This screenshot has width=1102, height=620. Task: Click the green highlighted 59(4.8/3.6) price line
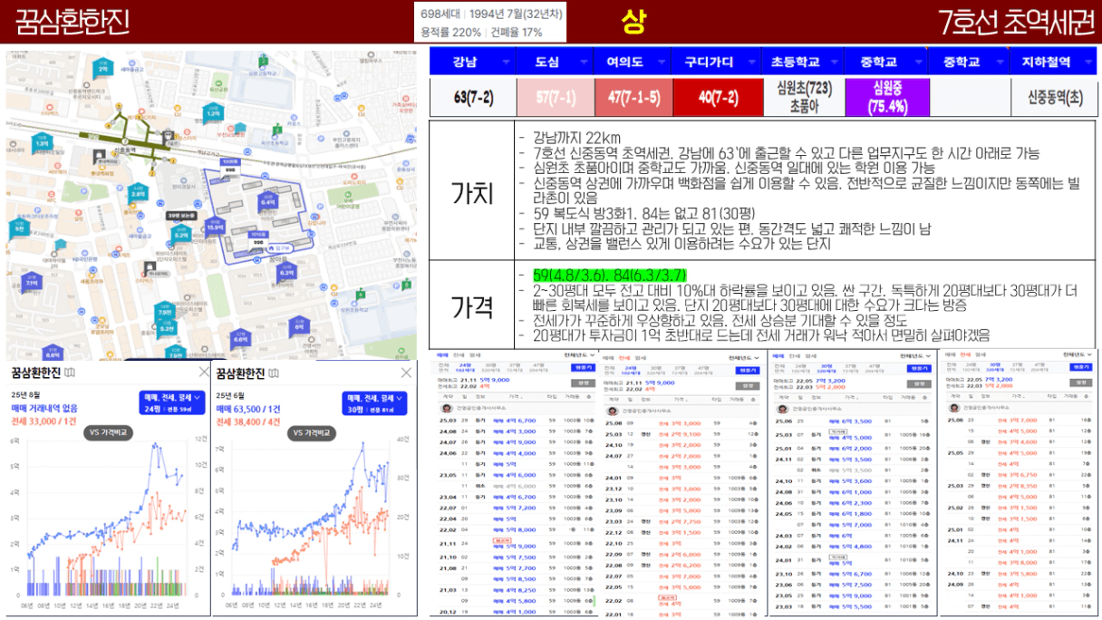coord(609,275)
